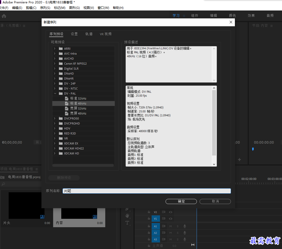Viewport: 282px width, 249px height.
Task: Switch to the 设置 tab
Action: (x=74, y=34)
